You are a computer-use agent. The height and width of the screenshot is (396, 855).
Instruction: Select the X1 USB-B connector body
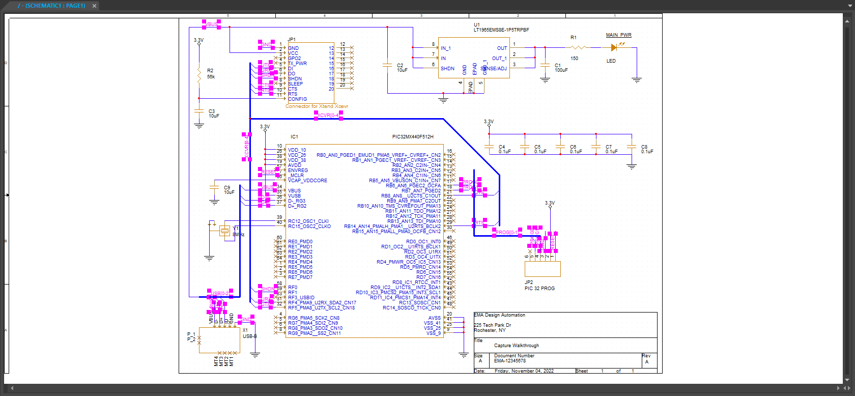point(219,339)
